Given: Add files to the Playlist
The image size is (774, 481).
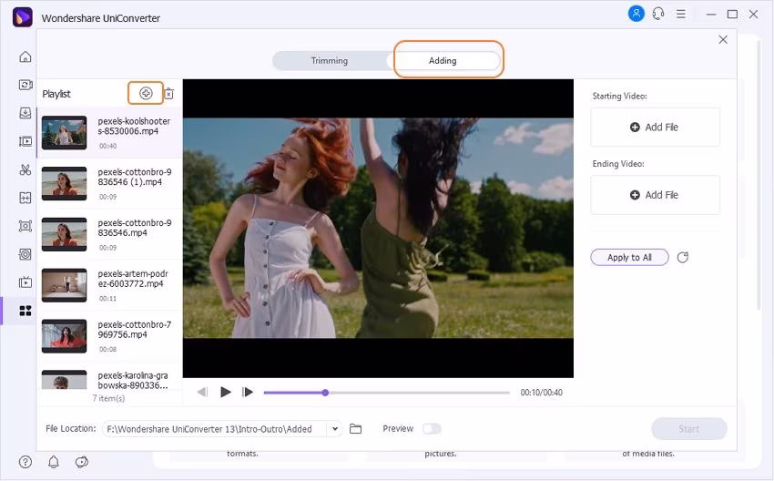Looking at the screenshot, I should pos(146,93).
